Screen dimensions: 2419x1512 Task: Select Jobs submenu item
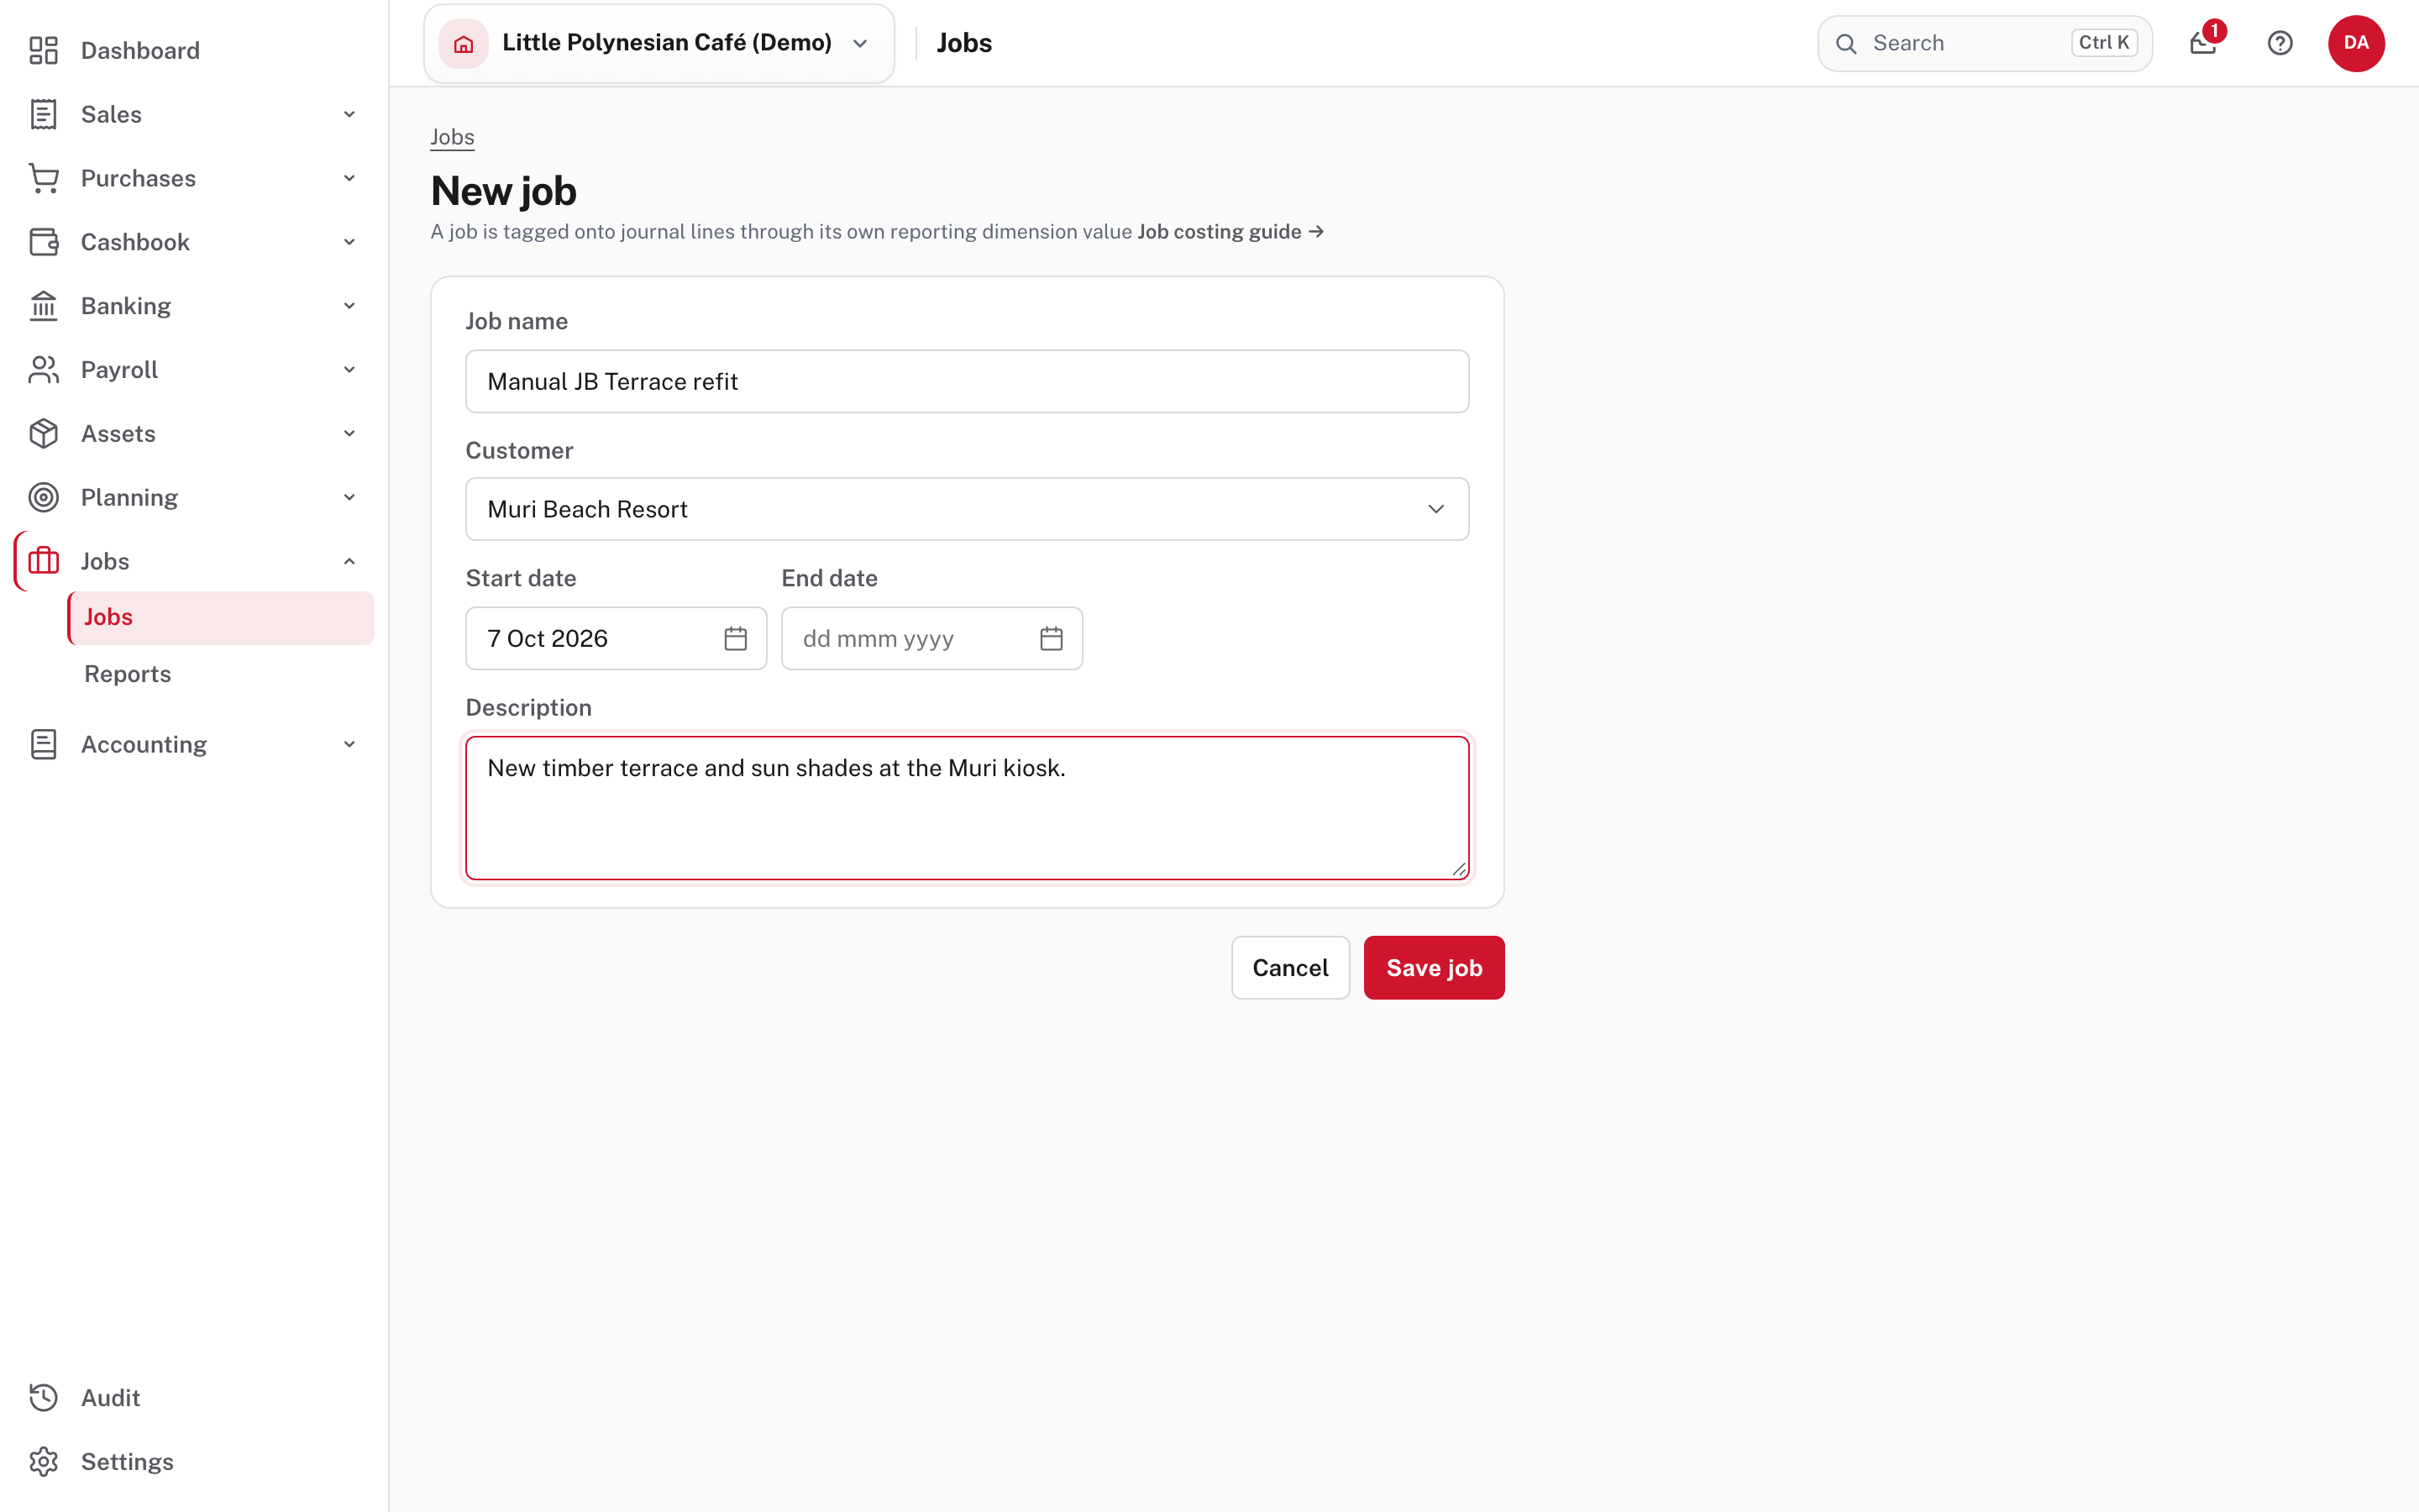(x=221, y=617)
